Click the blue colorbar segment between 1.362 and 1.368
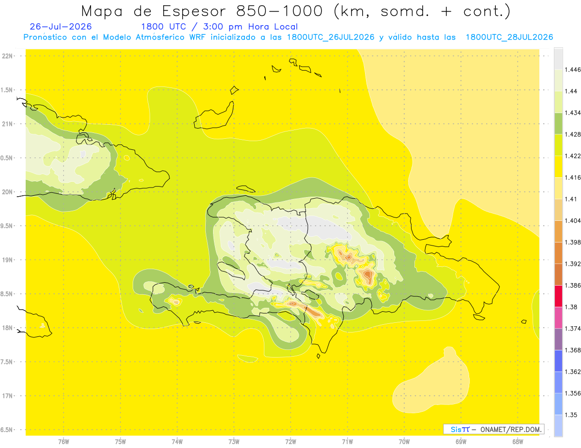 point(558,361)
